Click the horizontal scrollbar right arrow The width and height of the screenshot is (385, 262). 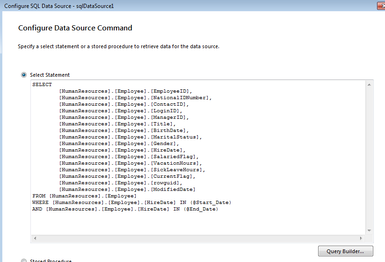361,238
